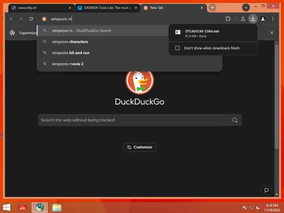Open the Chrome Labs flask icon

coord(243,19)
